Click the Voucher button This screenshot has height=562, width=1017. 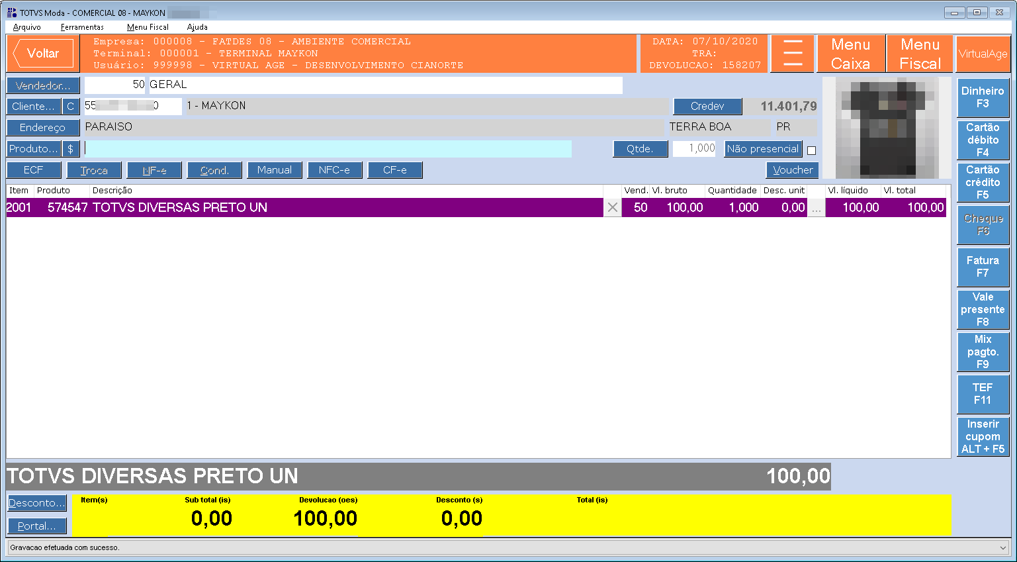[x=793, y=170]
